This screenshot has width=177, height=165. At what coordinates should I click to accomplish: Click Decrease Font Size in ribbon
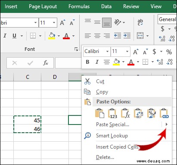click(x=72, y=22)
